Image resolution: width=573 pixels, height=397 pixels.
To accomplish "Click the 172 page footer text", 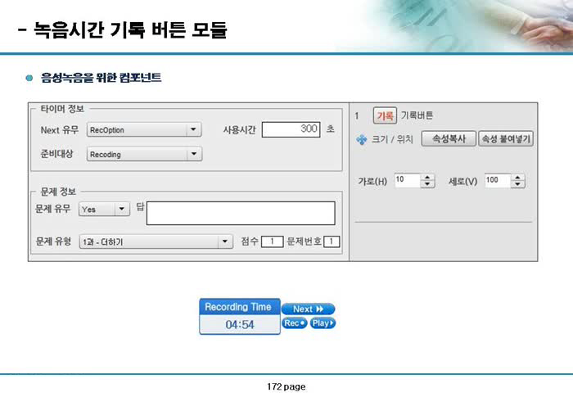I will (x=286, y=386).
